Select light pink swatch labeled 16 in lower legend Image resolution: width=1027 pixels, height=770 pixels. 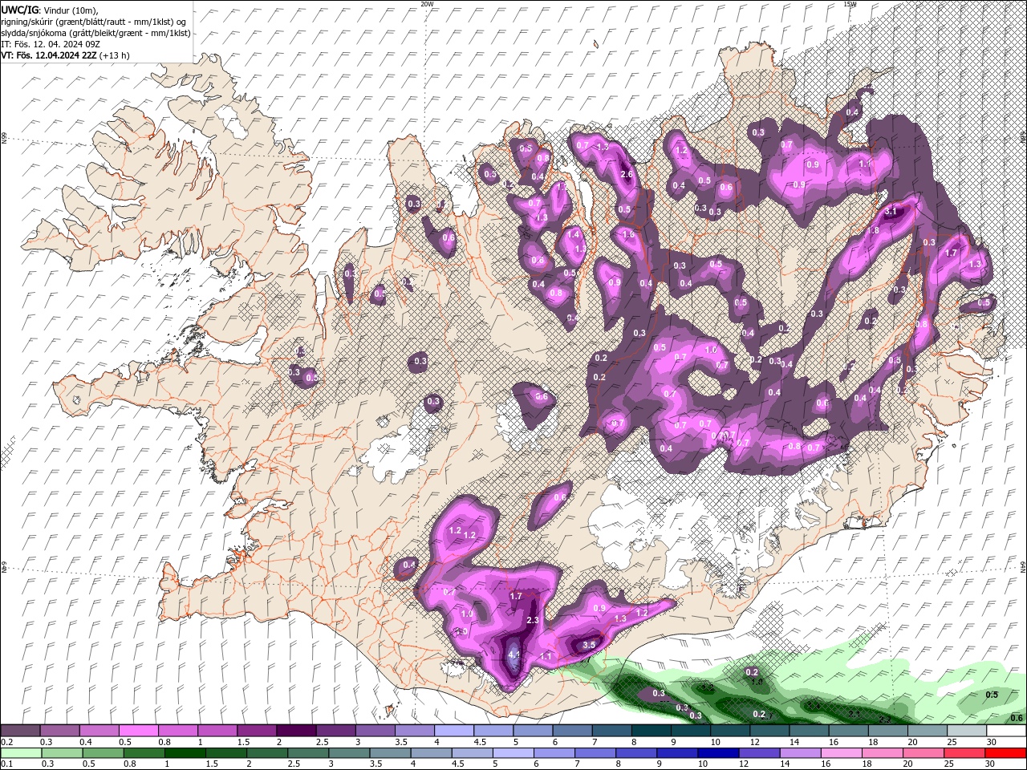click(840, 753)
